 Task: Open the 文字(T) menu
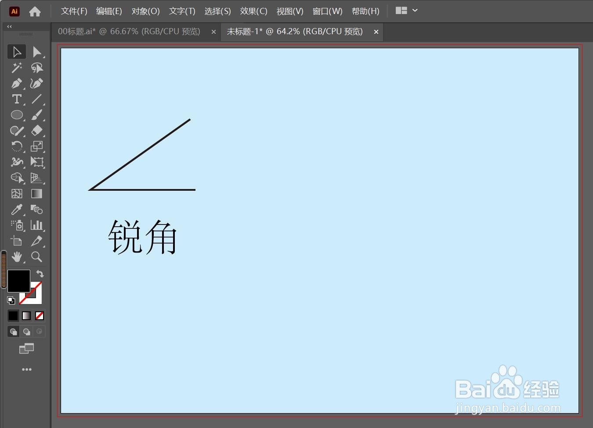click(x=182, y=11)
